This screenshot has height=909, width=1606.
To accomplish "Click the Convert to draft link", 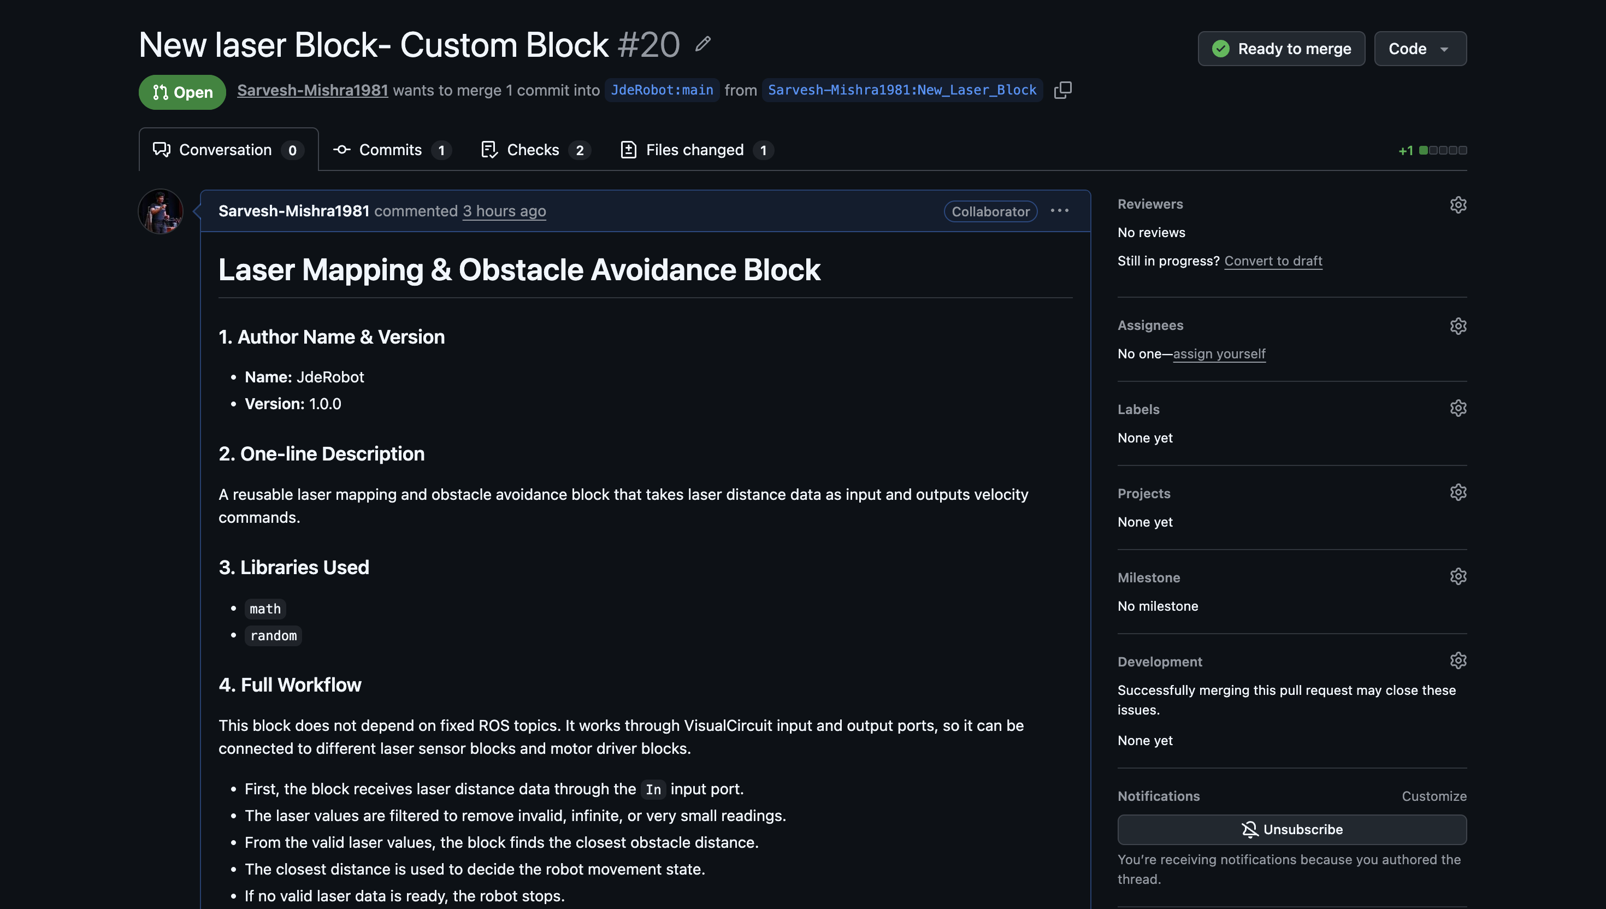I will 1273,261.
